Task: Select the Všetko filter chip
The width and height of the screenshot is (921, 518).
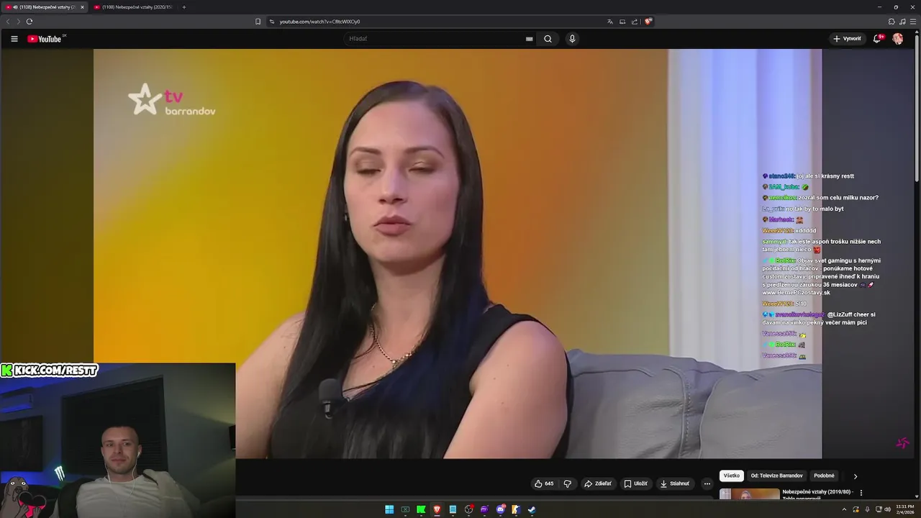Action: pyautogui.click(x=732, y=476)
